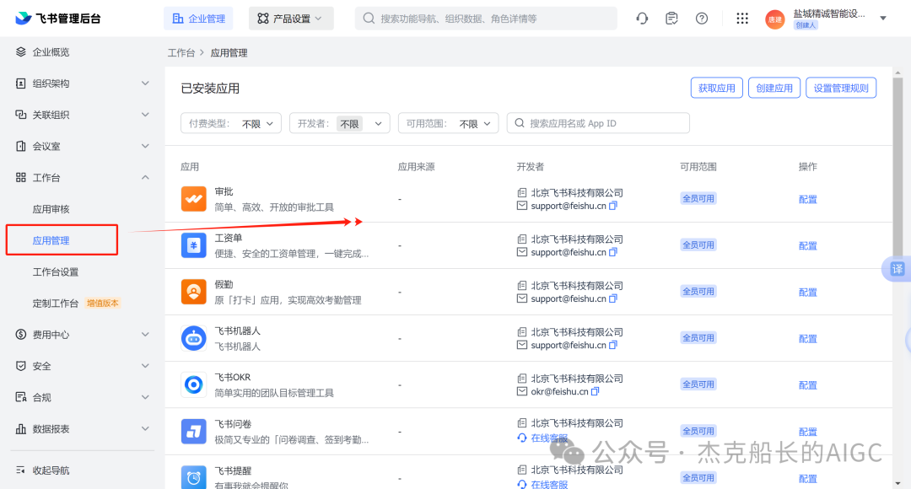911x489 pixels.
Task: Copy support email in 飞书机器人 row
Action: point(613,345)
